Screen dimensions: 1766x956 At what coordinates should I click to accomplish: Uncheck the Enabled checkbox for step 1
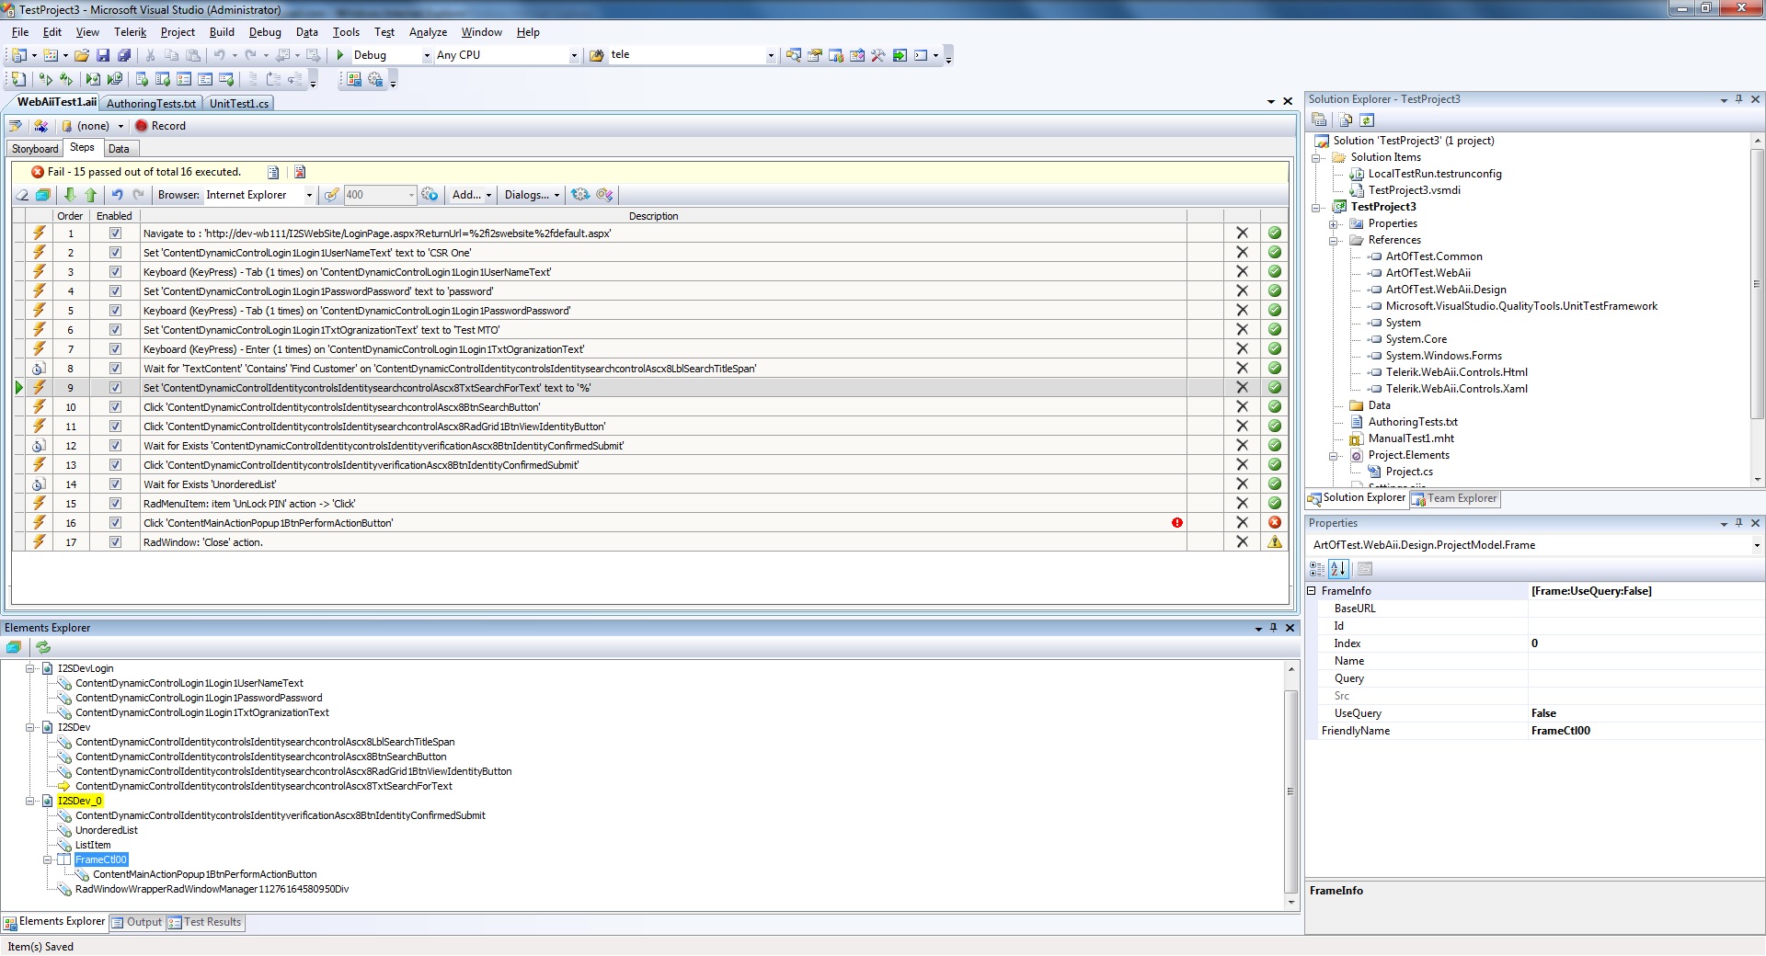pos(115,233)
